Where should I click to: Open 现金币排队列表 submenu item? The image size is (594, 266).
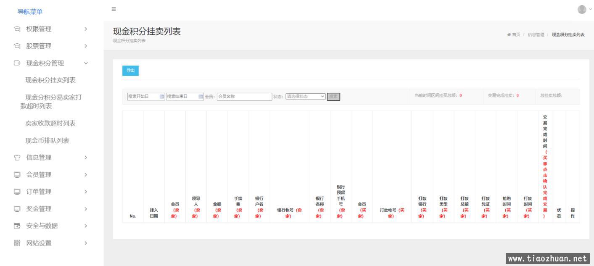pyautogui.click(x=48, y=140)
